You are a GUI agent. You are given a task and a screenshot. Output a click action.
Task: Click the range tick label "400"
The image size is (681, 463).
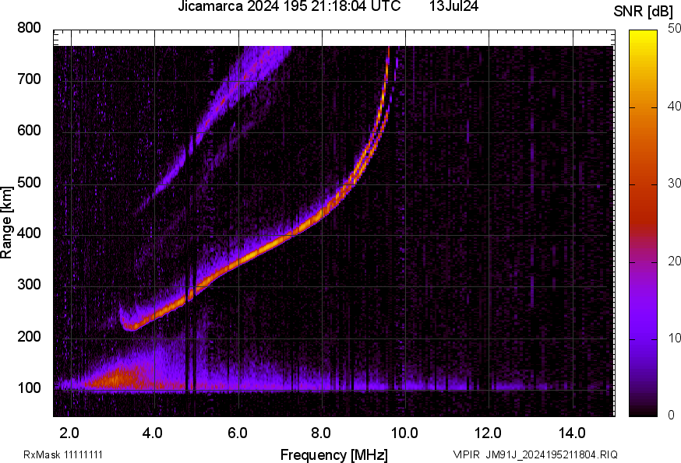click(x=29, y=233)
